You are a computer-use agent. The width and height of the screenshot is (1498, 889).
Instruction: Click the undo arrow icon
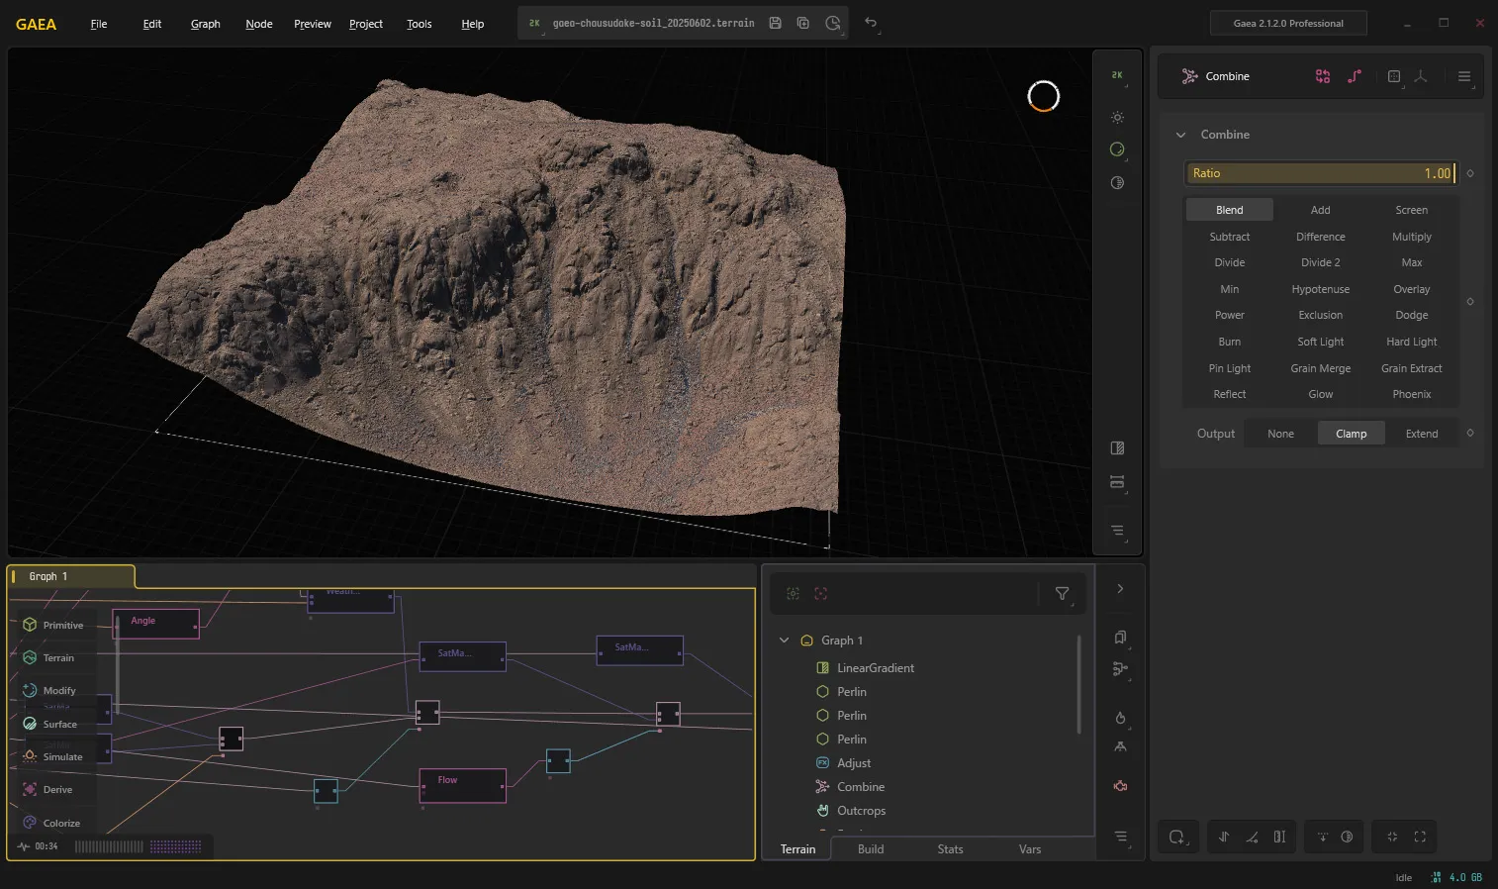point(871,23)
